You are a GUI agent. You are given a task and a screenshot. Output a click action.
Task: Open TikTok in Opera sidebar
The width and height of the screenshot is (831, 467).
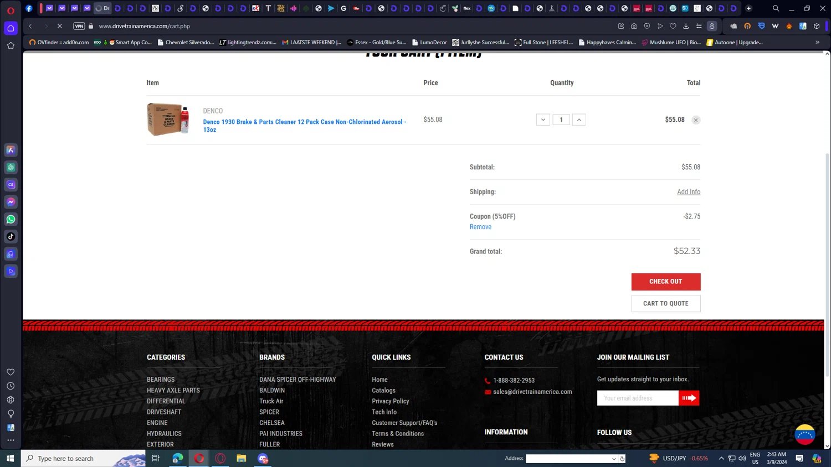[x=11, y=237]
